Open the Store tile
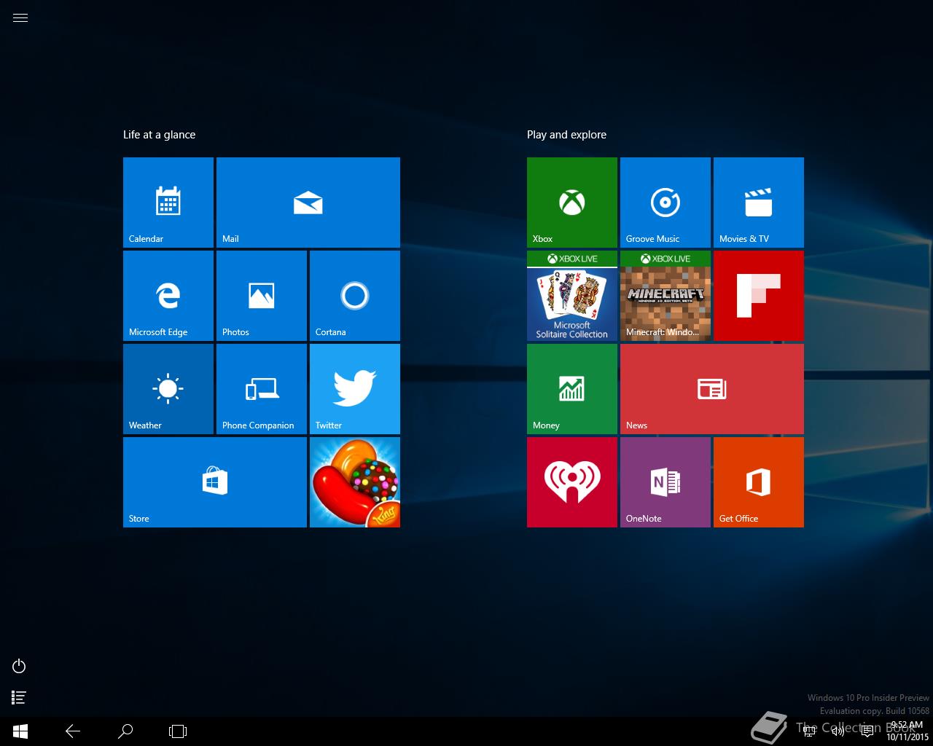The width and height of the screenshot is (933, 746). (215, 482)
